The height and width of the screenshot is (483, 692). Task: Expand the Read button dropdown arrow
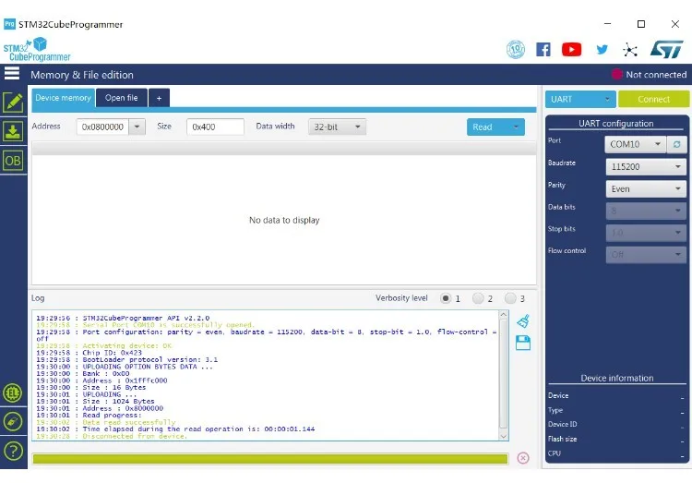pos(516,127)
